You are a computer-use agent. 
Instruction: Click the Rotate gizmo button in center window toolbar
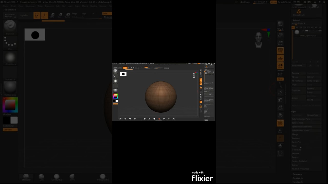(134, 68)
